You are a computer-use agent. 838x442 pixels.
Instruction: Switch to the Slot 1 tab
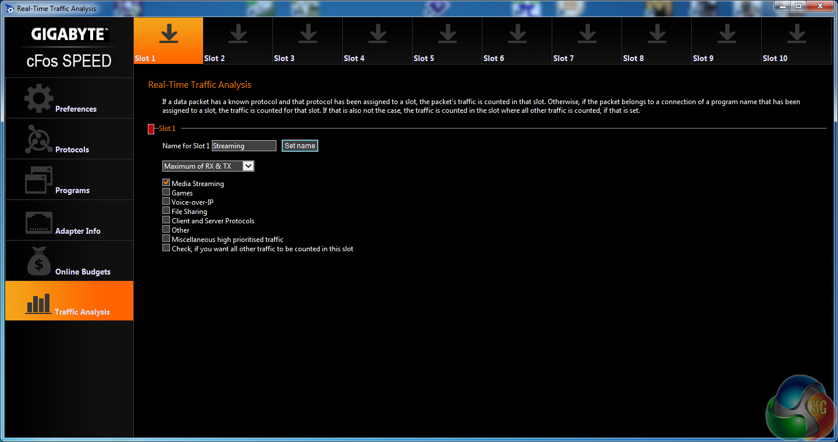[168, 41]
